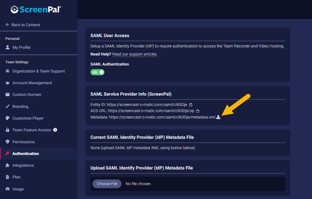Click the Choose File button

[x=107, y=184]
